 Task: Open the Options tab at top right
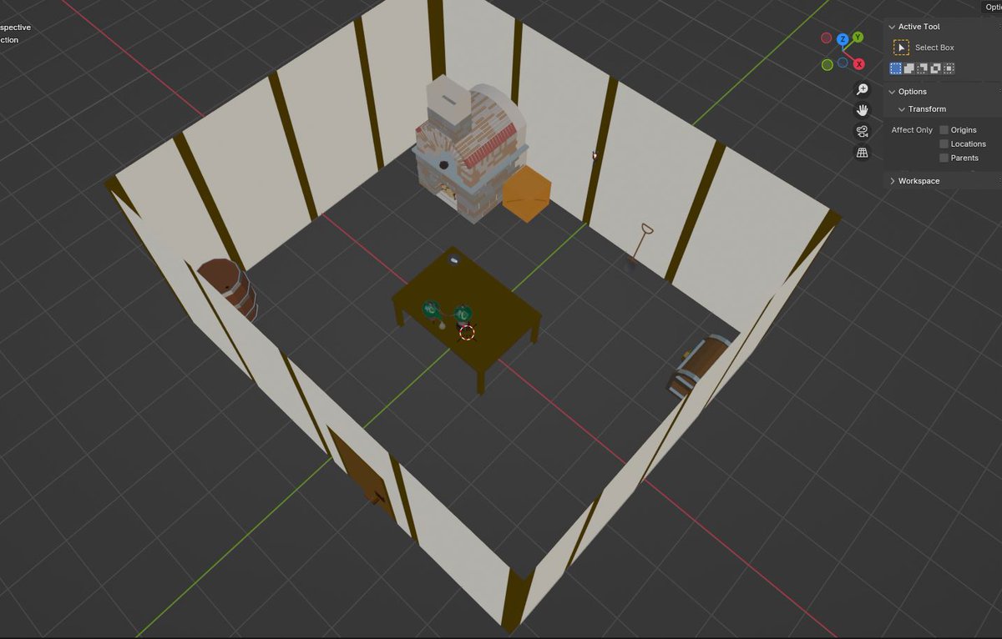click(x=991, y=7)
